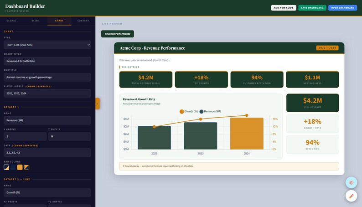Click the chart subtitle 'Annual revenue vs growth percentage'
This screenshot has height=207, width=362.
(x=141, y=104)
